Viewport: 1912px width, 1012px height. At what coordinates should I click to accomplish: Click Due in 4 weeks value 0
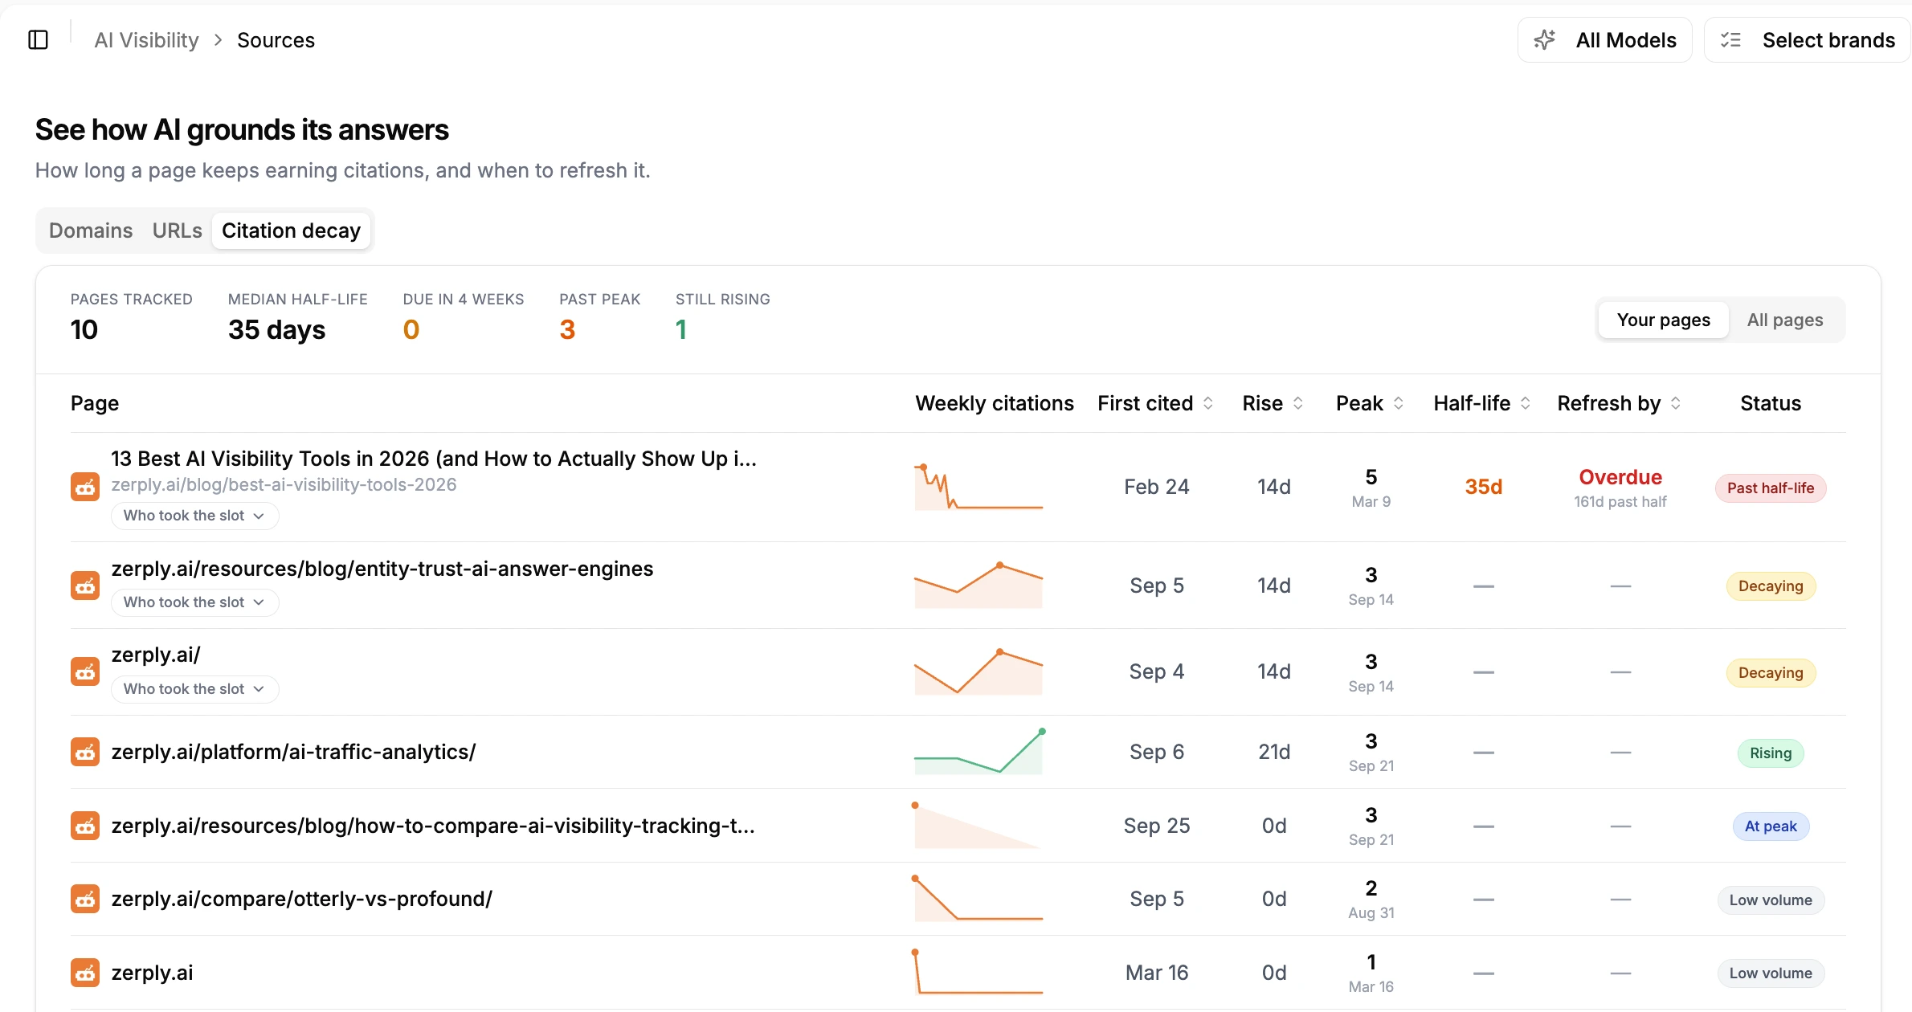411,330
